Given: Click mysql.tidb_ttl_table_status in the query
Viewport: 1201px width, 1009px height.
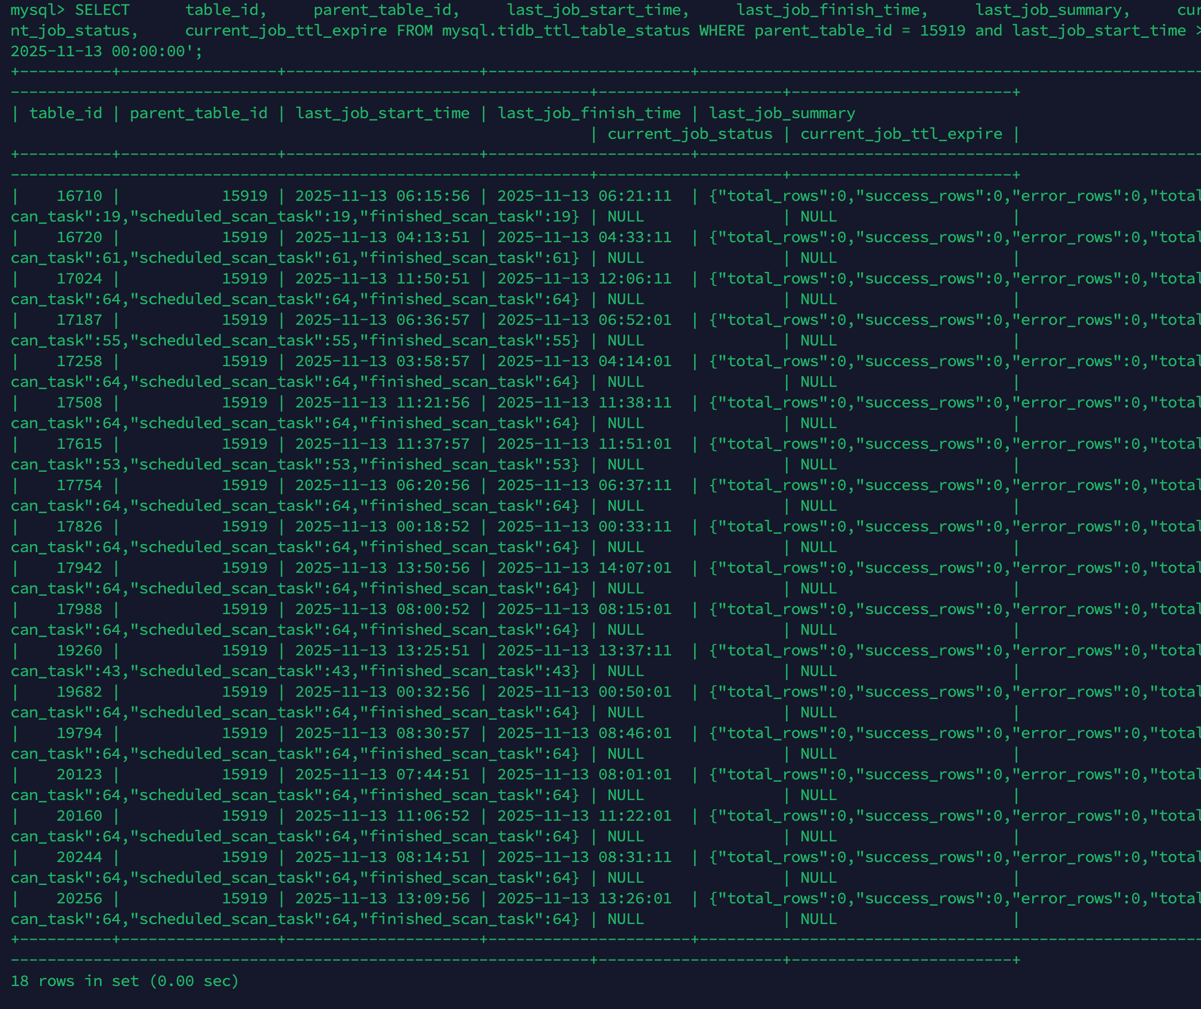Looking at the screenshot, I should (565, 30).
